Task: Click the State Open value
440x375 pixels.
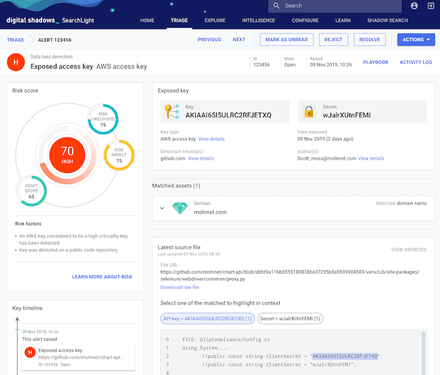Action: 290,65
